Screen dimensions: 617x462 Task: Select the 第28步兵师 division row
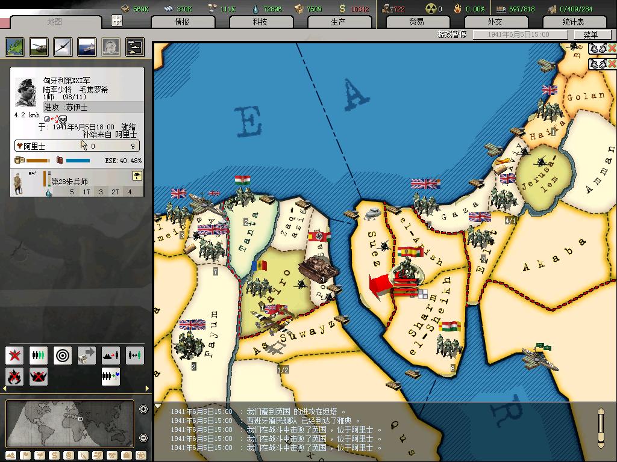(x=77, y=183)
